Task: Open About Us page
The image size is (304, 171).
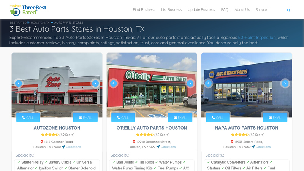Action: click(x=242, y=10)
